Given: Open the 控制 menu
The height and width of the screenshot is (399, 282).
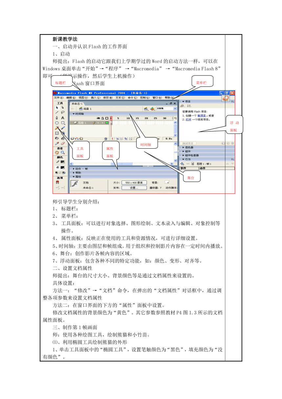Looking at the screenshot, I should [145, 97].
